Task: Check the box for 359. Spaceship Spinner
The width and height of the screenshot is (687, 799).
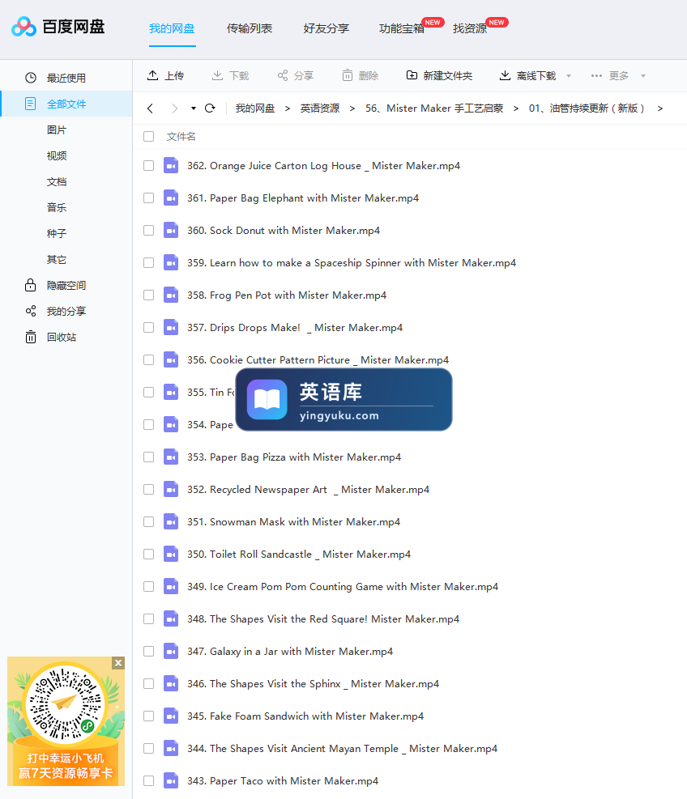Action: pos(148,263)
